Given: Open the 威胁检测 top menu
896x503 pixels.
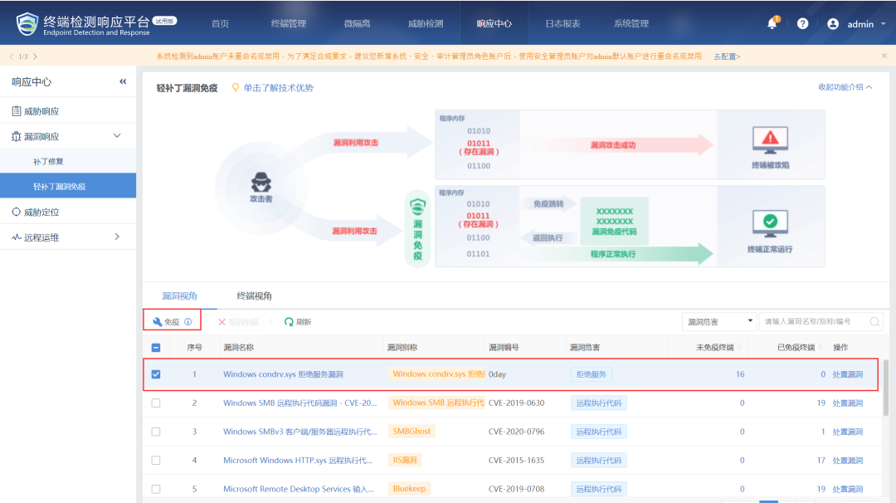Looking at the screenshot, I should coord(426,23).
